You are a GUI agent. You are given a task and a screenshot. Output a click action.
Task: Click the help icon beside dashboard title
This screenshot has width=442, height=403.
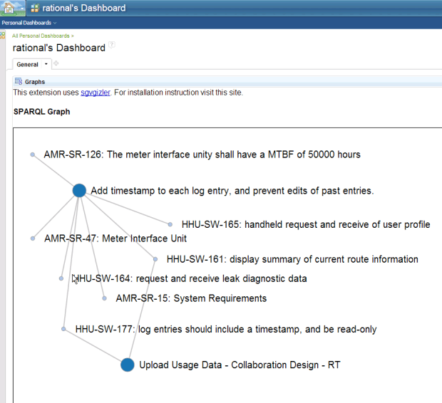tap(112, 46)
